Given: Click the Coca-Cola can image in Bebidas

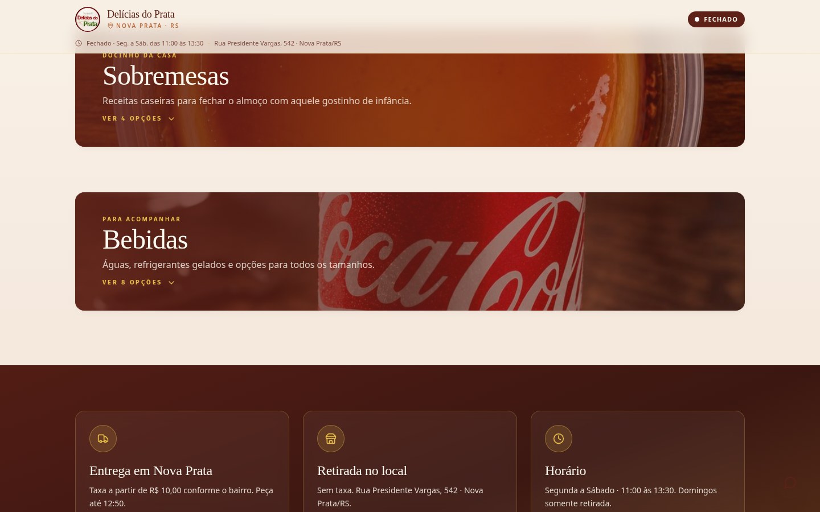Looking at the screenshot, I should (x=451, y=251).
